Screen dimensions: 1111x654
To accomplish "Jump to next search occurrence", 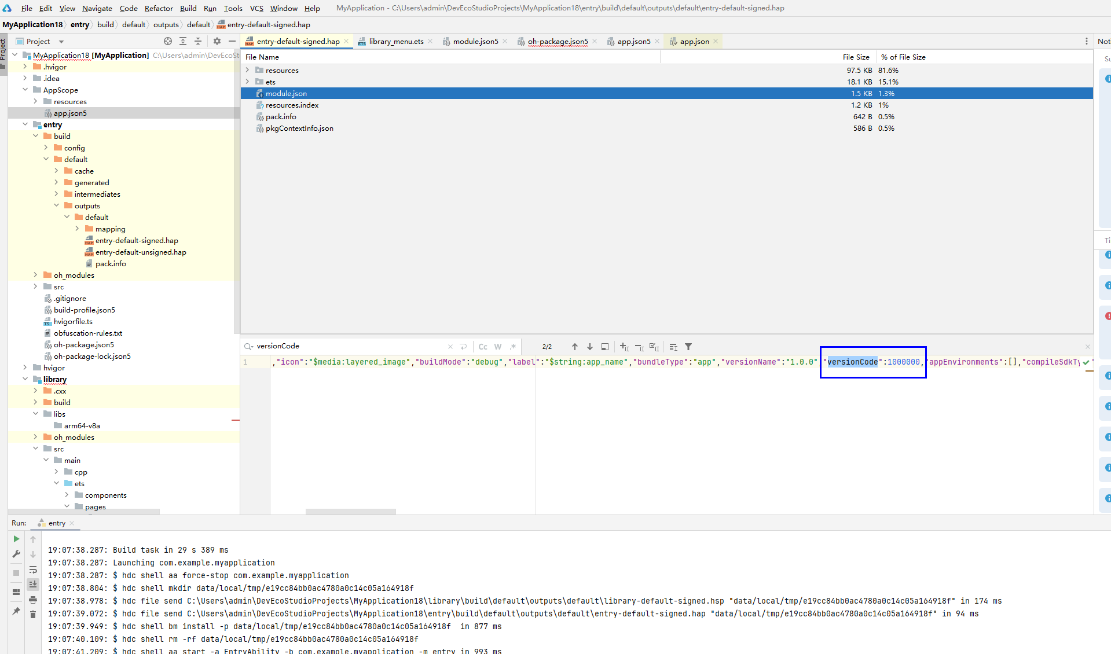I will click(x=589, y=347).
